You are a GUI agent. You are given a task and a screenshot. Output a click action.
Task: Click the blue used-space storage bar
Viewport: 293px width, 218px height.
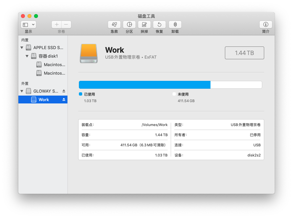pos(144,85)
